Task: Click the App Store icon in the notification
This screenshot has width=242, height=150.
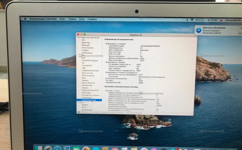Action: click(199, 30)
